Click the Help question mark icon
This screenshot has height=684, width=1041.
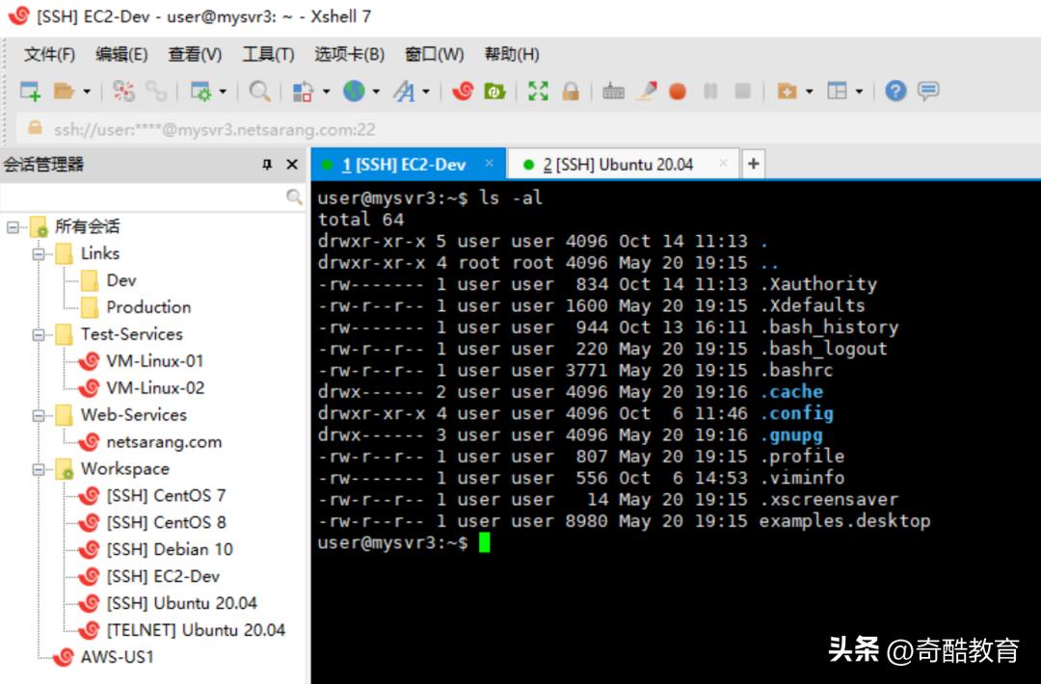[x=894, y=92]
